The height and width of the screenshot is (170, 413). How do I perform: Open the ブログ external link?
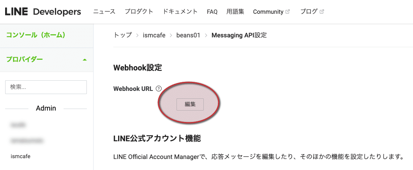312,11
